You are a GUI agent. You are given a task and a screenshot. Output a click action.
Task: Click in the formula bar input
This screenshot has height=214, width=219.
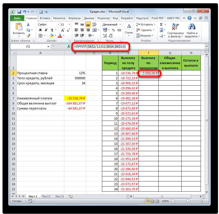139,46
